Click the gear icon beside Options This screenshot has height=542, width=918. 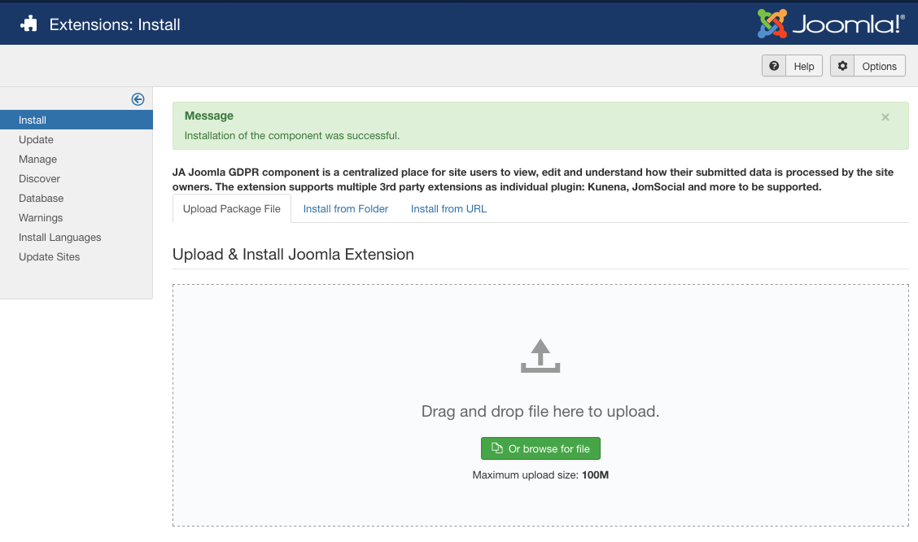(x=842, y=66)
